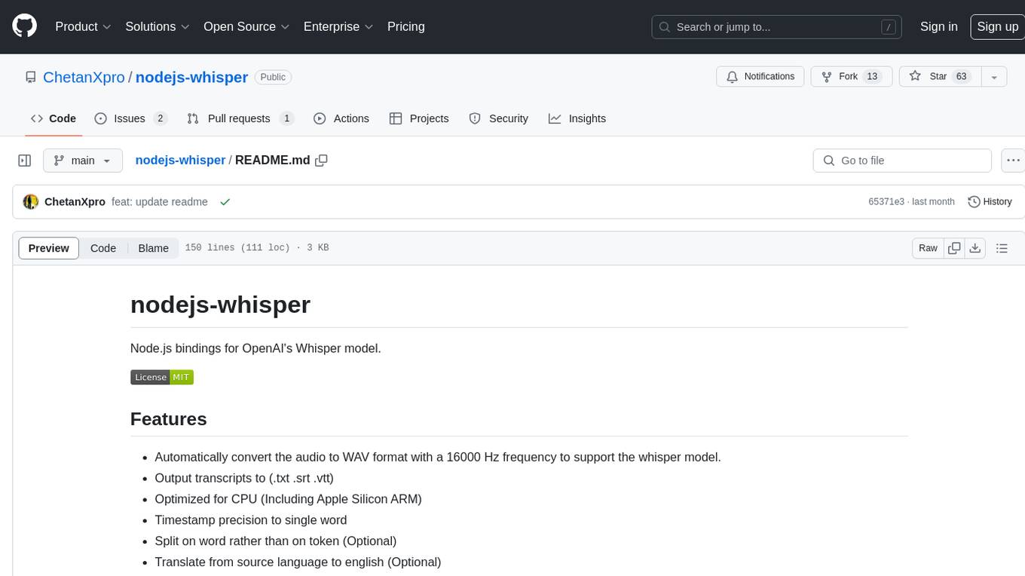Expand the file tree side panel
Viewport: 1025px width, 576px height.
25,161
